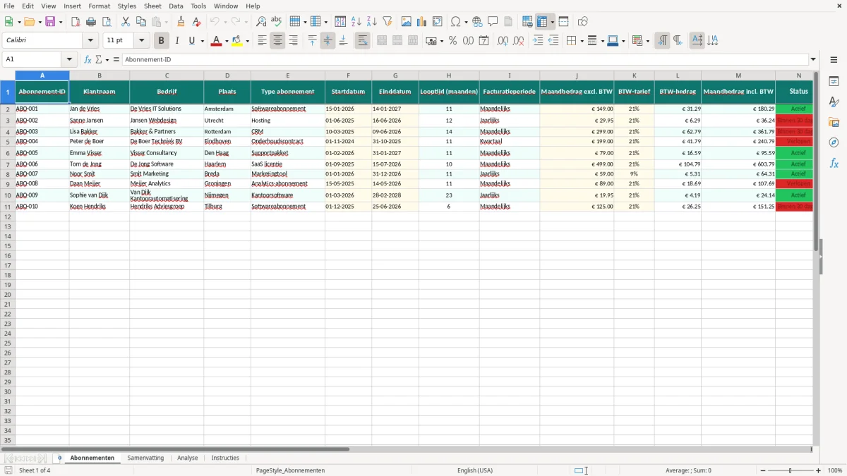Viewport: 847px width, 476px height.
Task: Click the Delete Decimal Place icon
Action: point(519,41)
